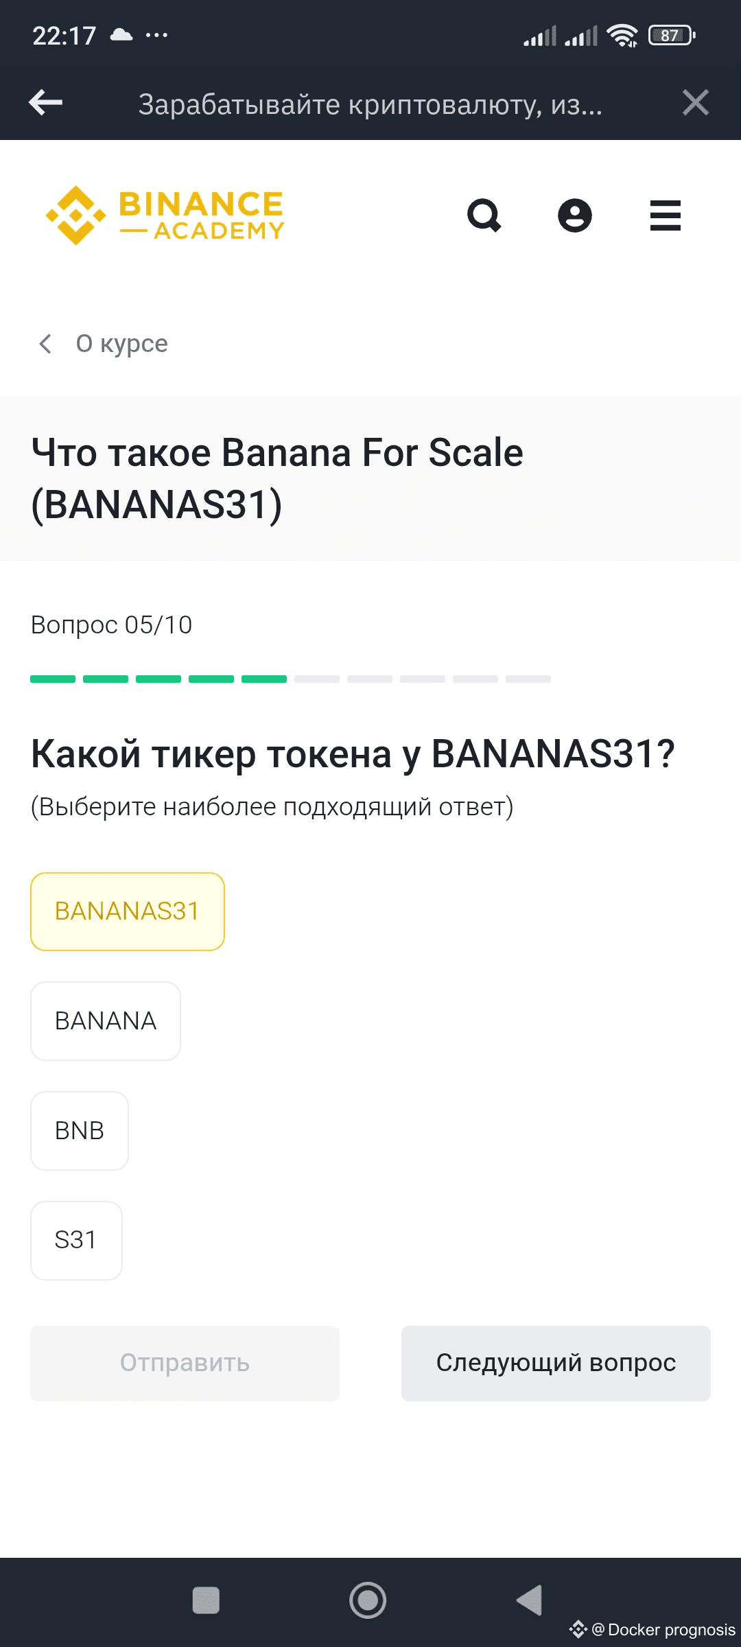The width and height of the screenshot is (741, 1647).
Task: Go to 'Следующий вопрос' next question
Action: 556,1363
